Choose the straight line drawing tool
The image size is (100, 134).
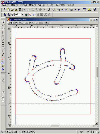coord(3,40)
